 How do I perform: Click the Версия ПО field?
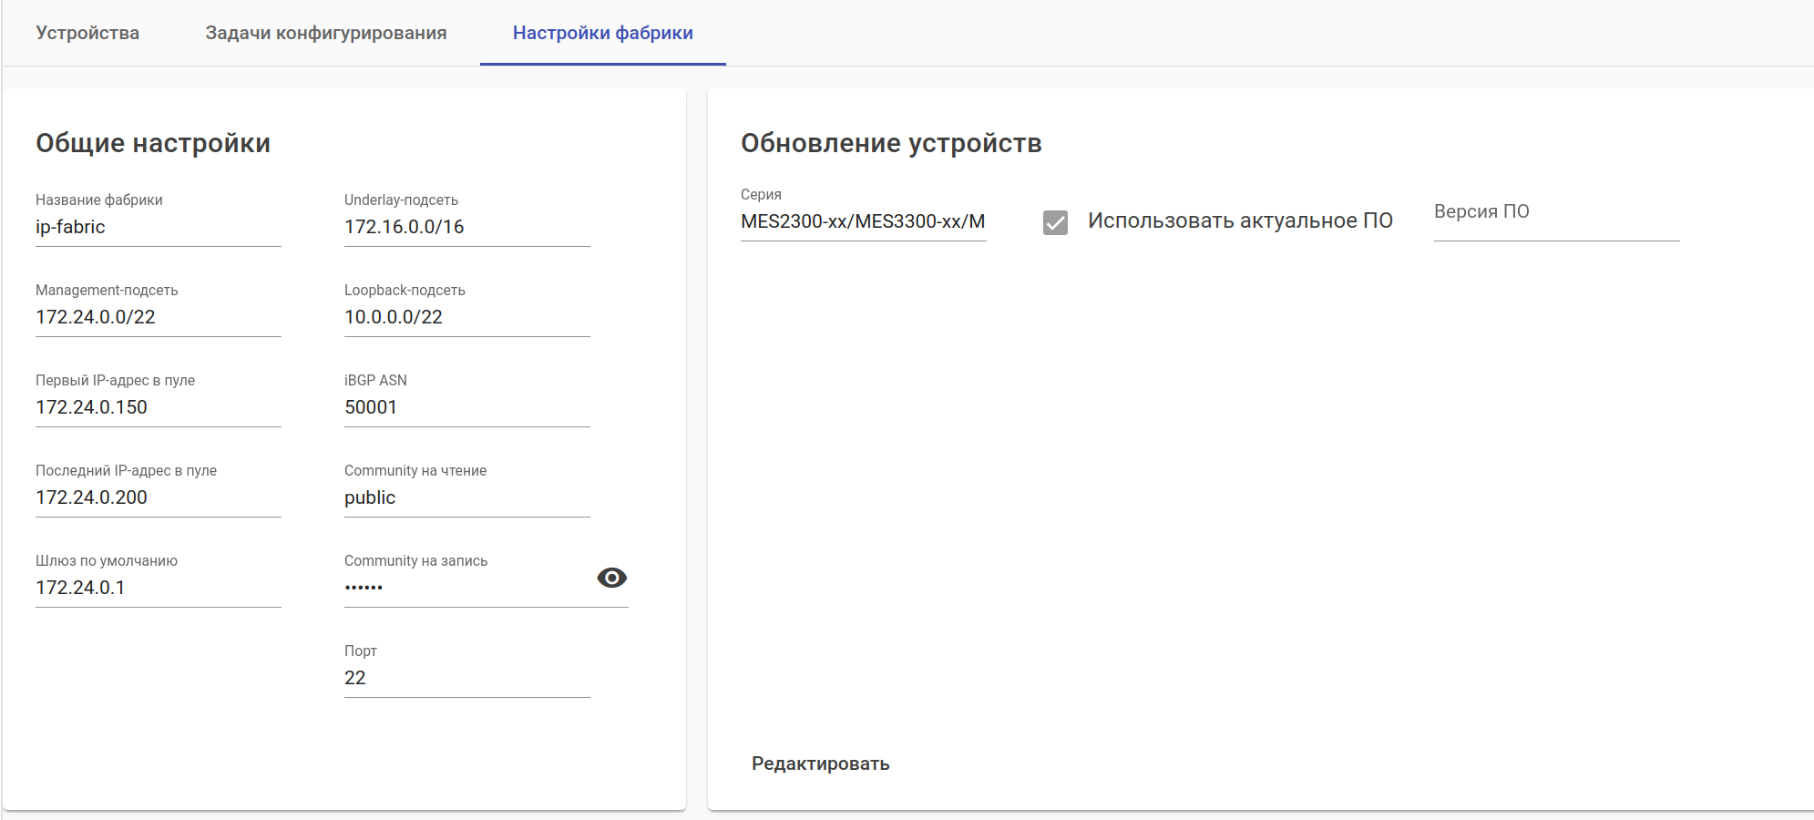click(1556, 219)
